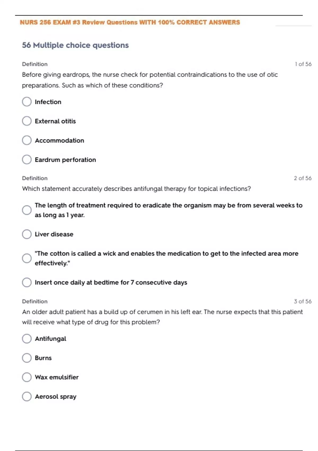
Task: Select the 'cotton is called a wick' answer
Action: tap(27, 258)
